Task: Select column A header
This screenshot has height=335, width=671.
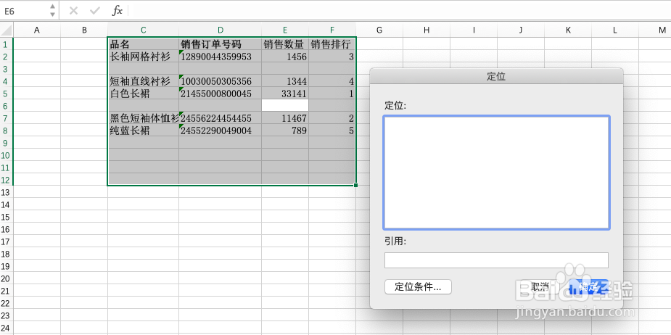Action: 37,30
